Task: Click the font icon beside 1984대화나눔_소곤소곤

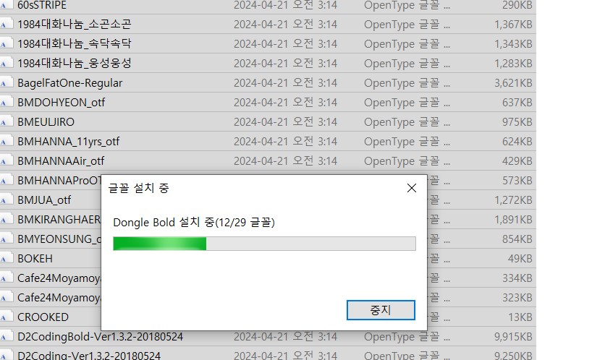Action: point(7,25)
